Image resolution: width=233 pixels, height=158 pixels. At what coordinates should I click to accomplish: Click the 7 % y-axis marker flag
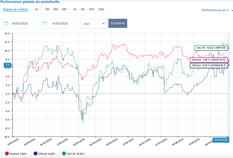point(7,65)
